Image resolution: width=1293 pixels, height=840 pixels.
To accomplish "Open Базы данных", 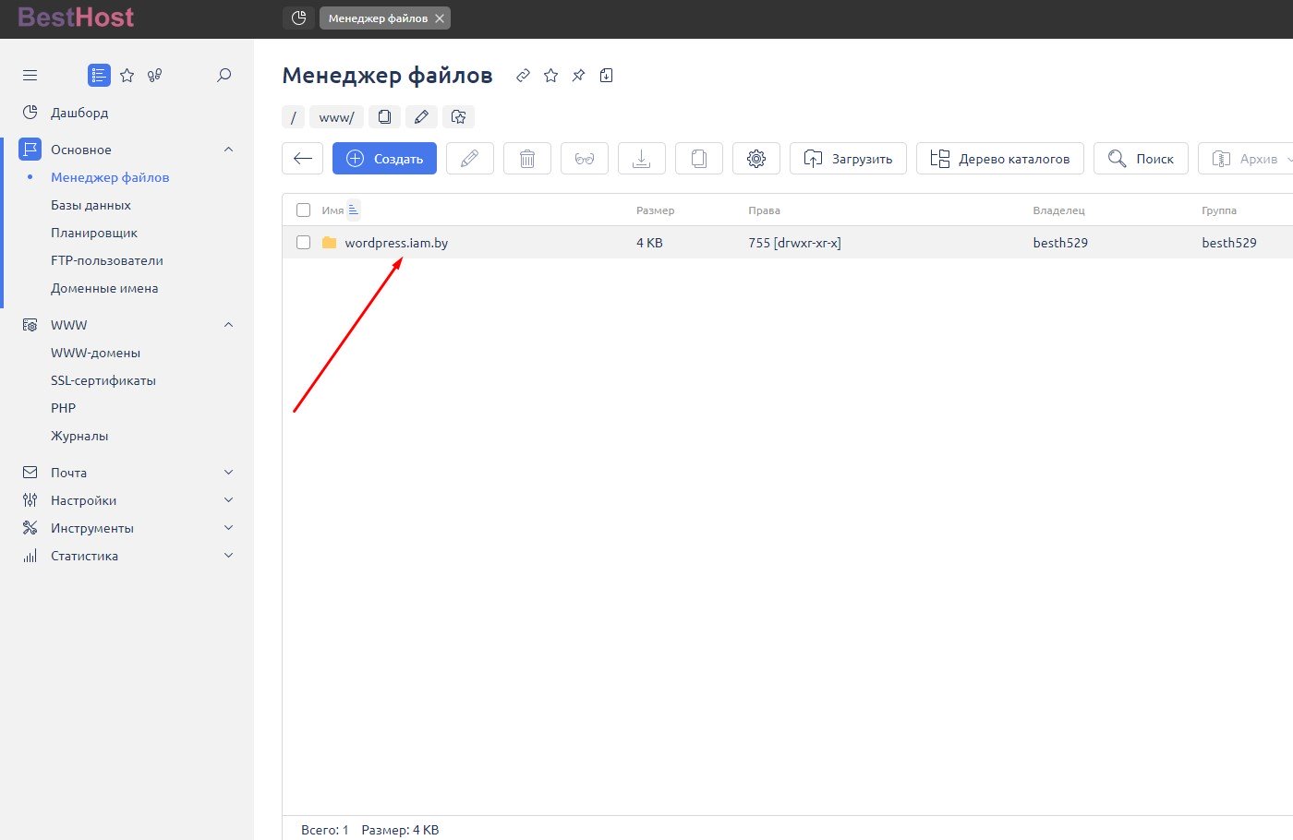I will coord(91,205).
